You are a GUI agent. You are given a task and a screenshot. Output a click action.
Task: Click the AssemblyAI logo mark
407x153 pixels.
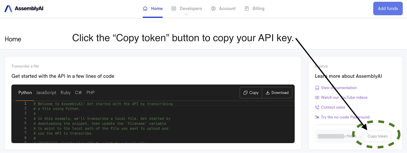click(x=8, y=9)
